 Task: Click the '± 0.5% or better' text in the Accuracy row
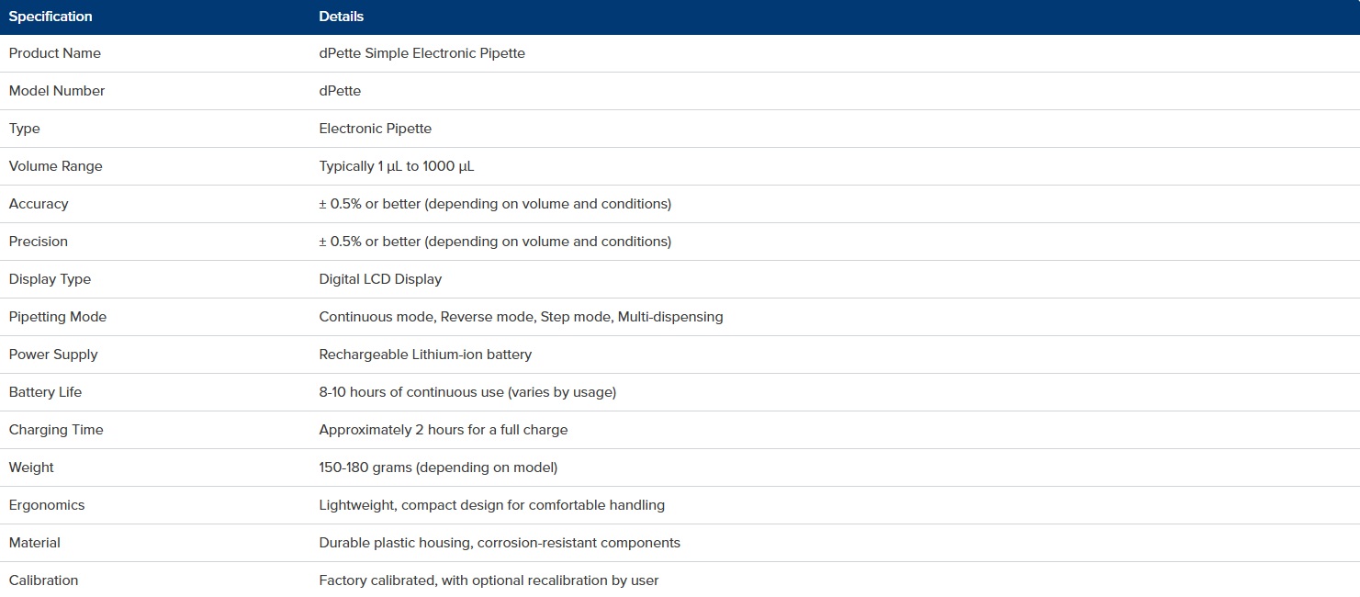[x=370, y=204]
